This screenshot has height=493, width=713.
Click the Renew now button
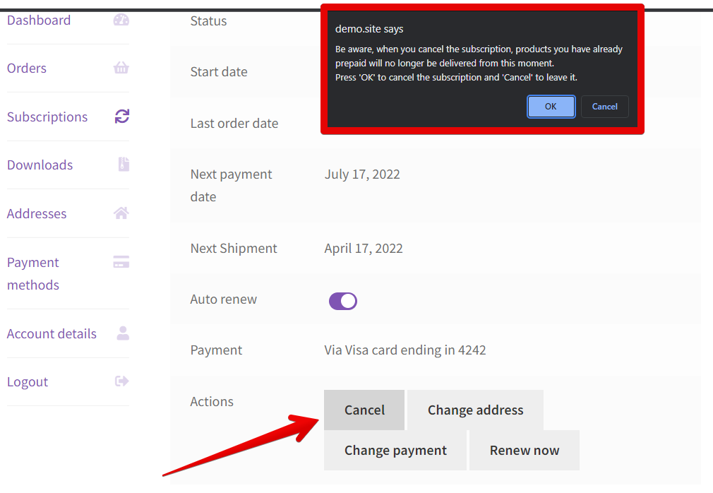click(525, 450)
